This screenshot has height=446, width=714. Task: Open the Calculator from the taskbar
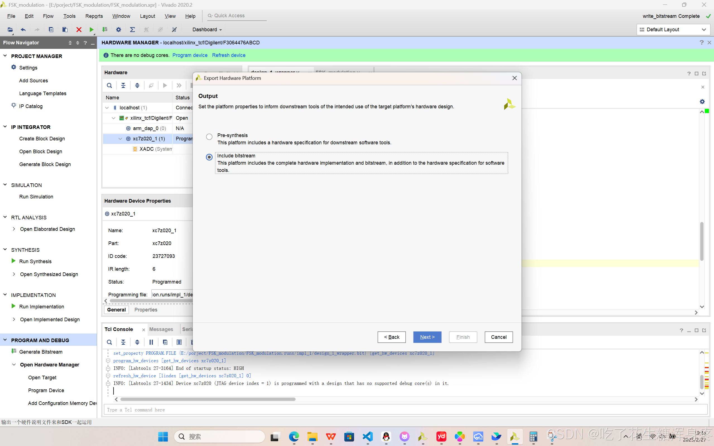tap(533, 437)
